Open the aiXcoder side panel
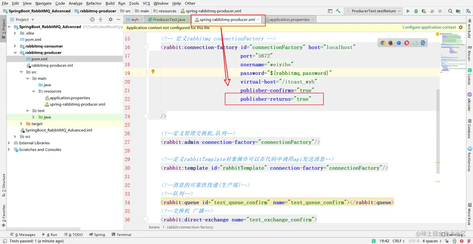The width and height of the screenshot is (473, 244). tap(469, 102)
